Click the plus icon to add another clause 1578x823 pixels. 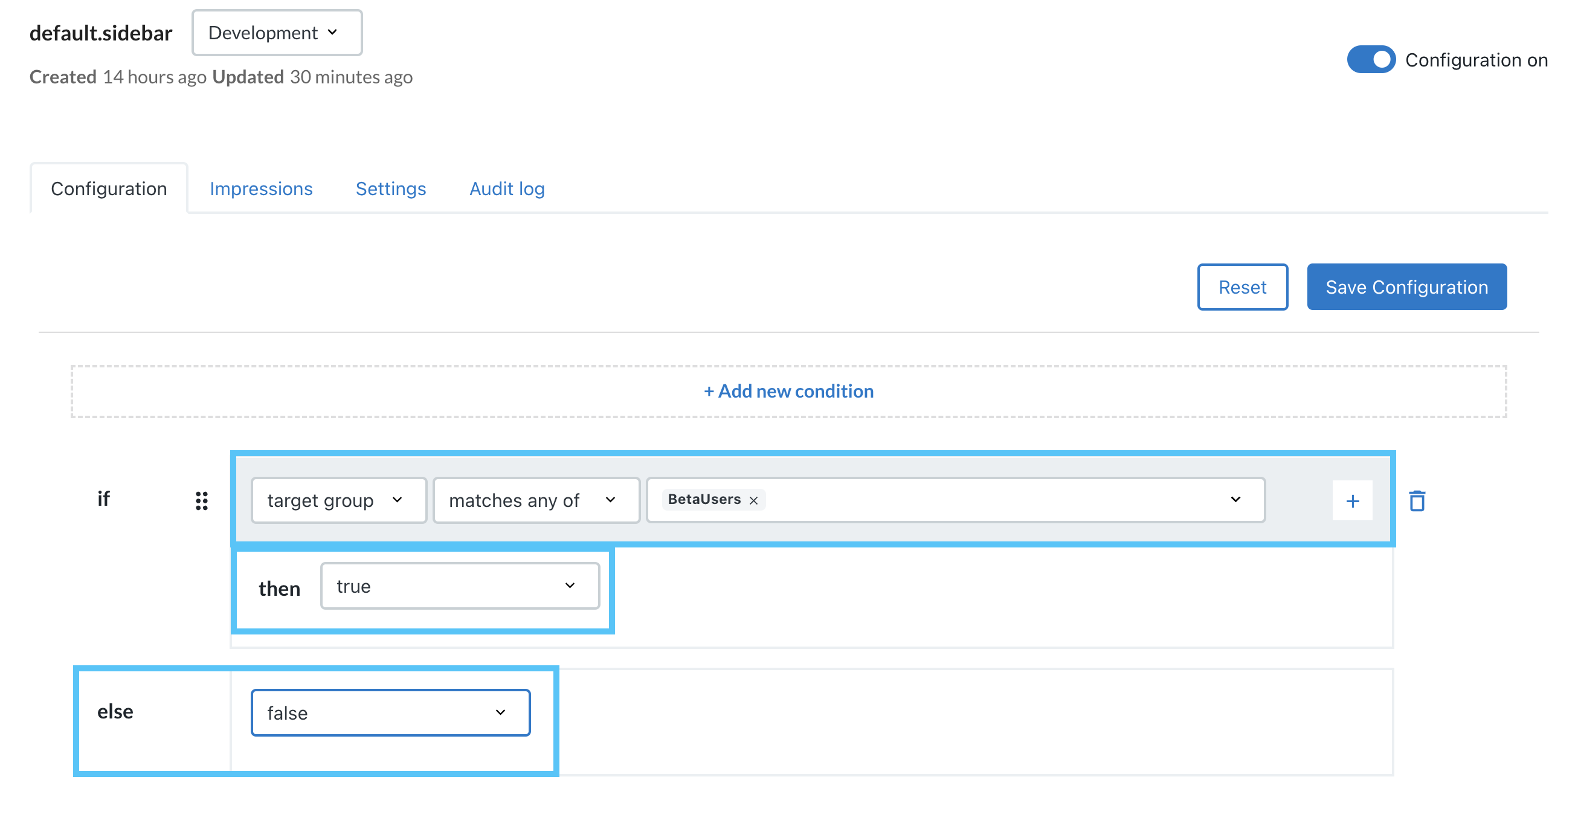[1353, 500]
